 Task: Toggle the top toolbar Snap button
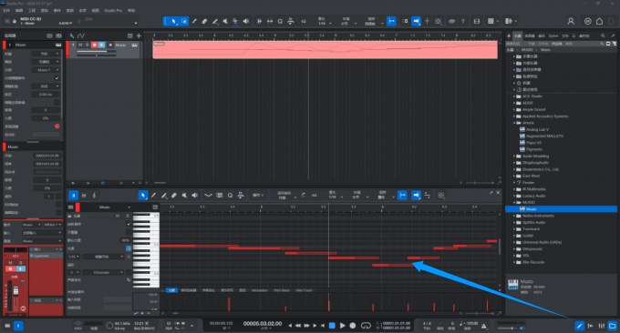click(x=391, y=21)
